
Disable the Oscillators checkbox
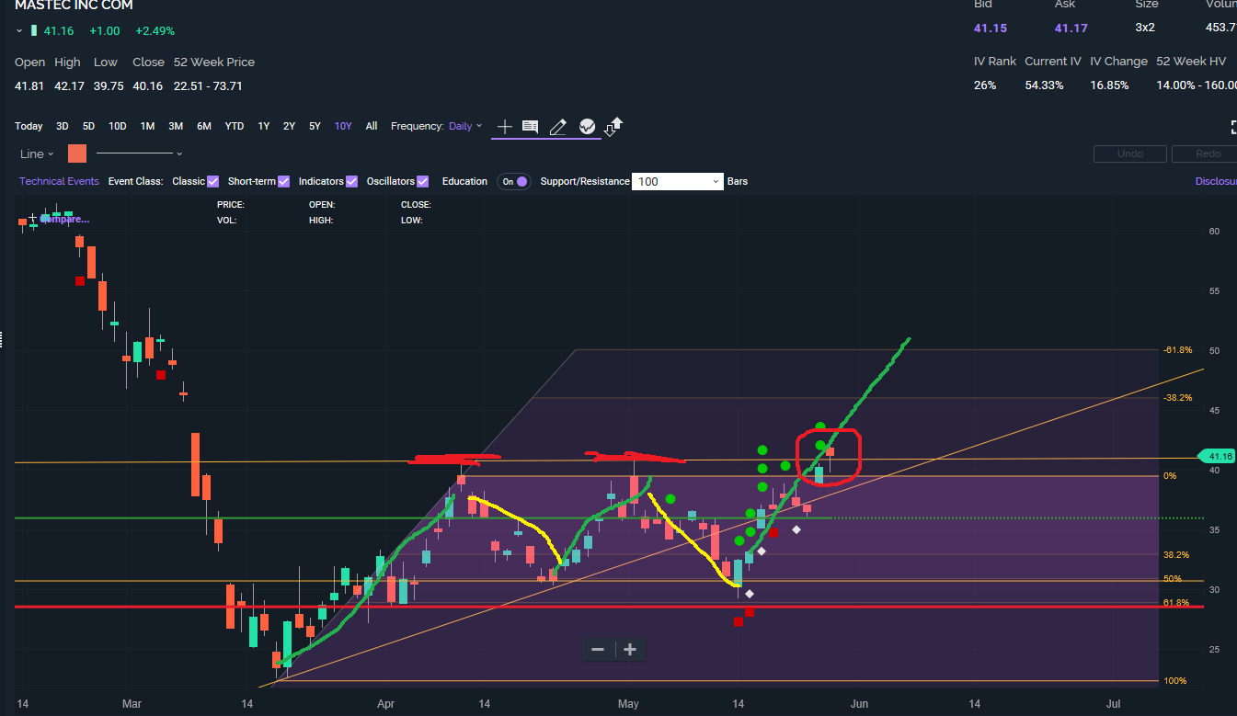[422, 181]
